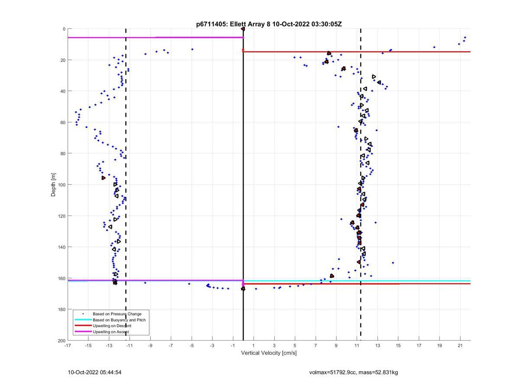Click the black marker at zero velocity, surface
The image size is (520, 383).
coord(243,29)
